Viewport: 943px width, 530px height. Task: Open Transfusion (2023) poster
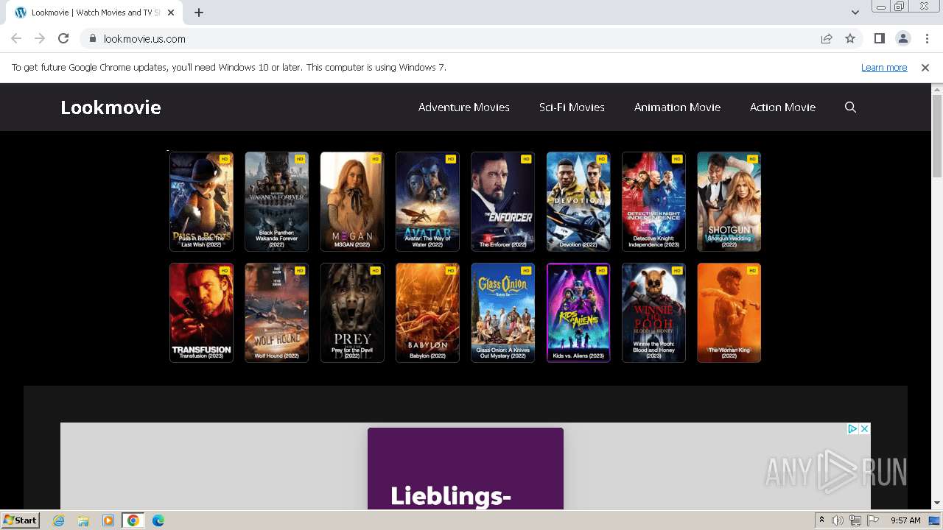pyautogui.click(x=201, y=313)
